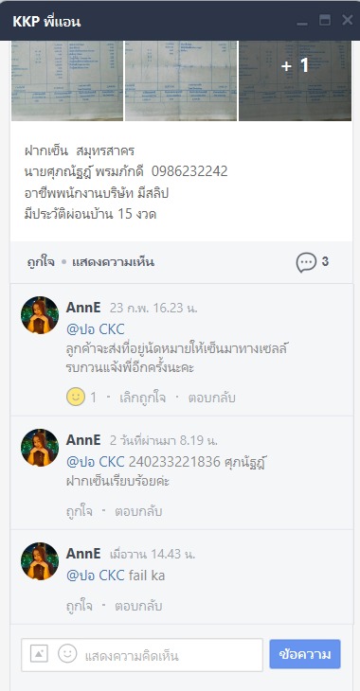This screenshot has height=691, width=360.
Task: Send comment with ข้อความ button
Action: 305,654
